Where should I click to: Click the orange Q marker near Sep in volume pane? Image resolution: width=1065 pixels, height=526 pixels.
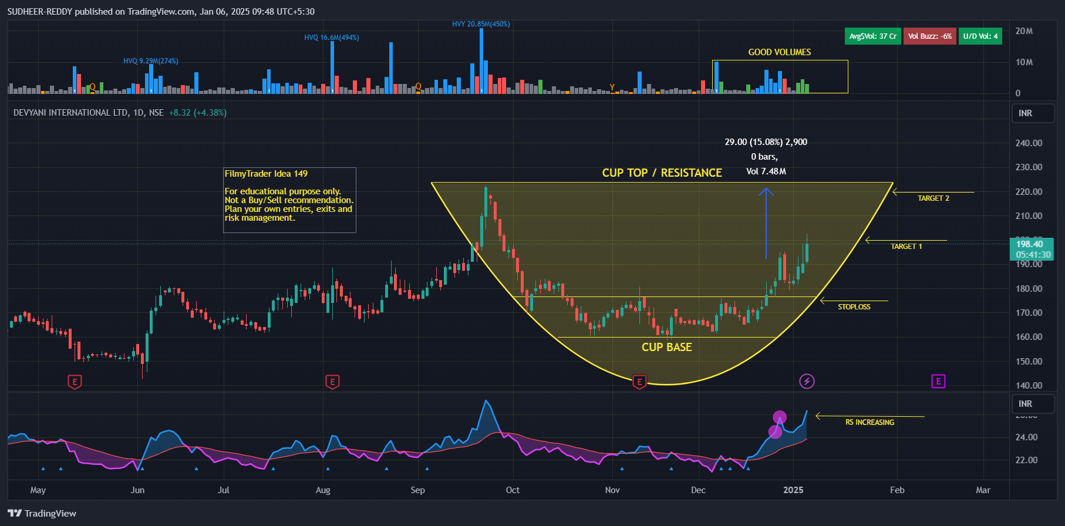click(418, 87)
